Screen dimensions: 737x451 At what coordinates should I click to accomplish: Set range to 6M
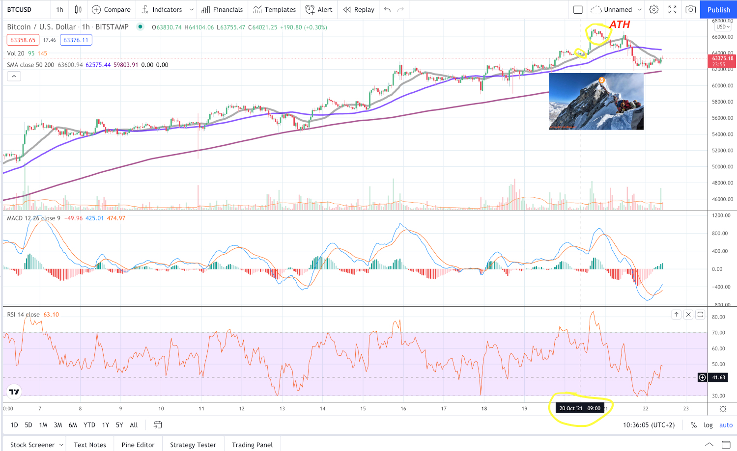[73, 425]
